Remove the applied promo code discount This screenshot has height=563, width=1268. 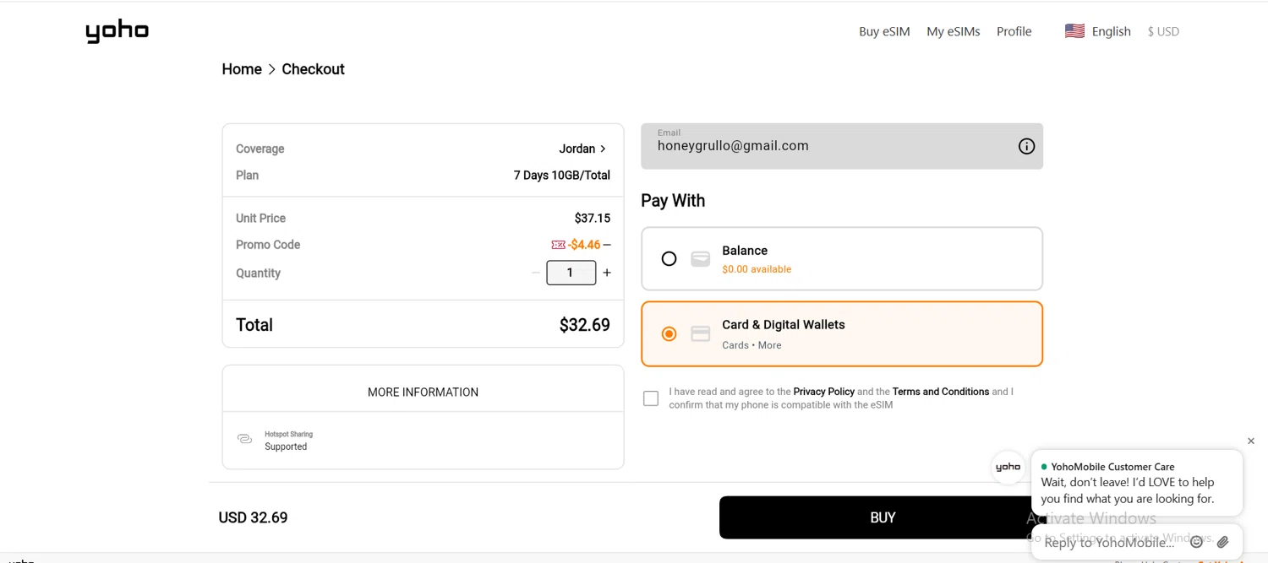click(607, 245)
